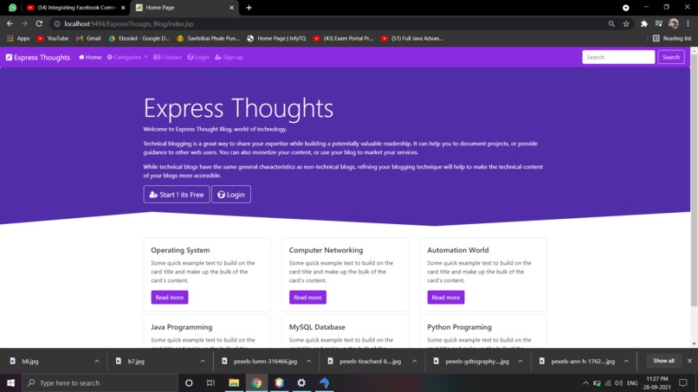Image resolution: width=698 pixels, height=392 pixels.
Task: Click the Start ! its Free button
Action: point(177,195)
